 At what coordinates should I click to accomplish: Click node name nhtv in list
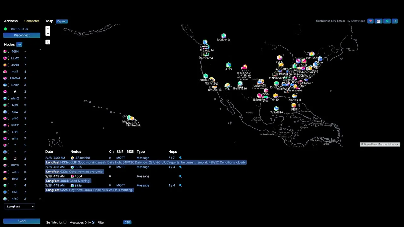[15, 139]
